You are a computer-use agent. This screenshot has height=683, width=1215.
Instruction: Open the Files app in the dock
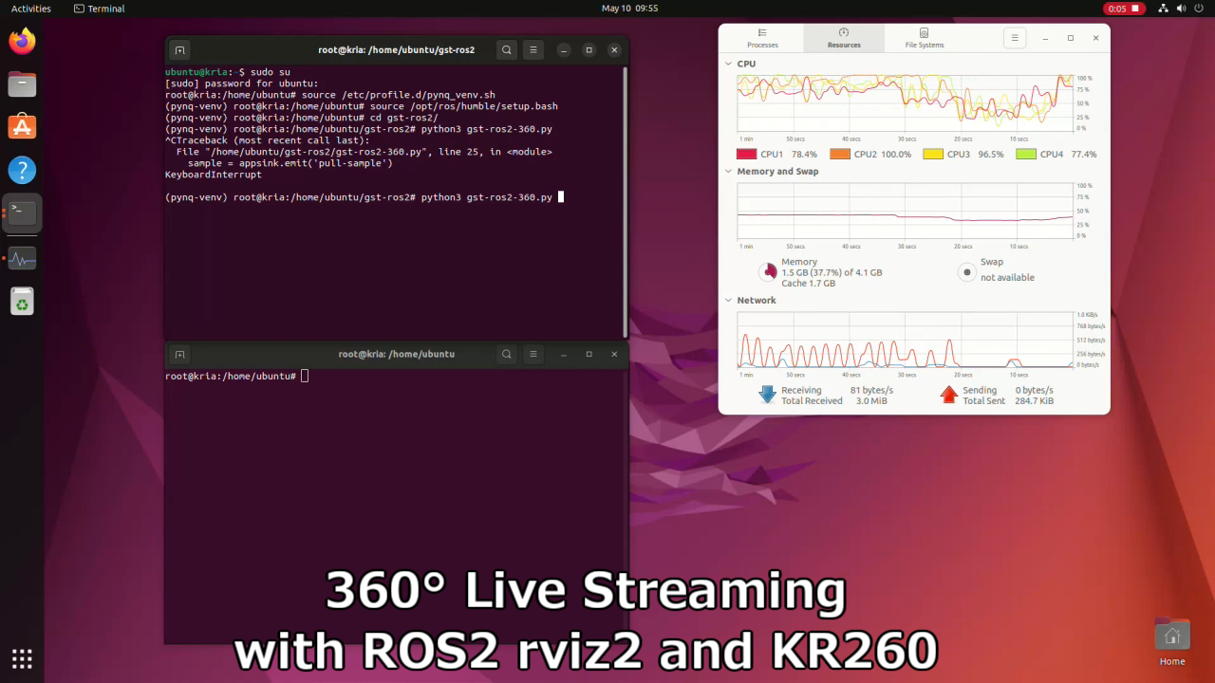22,84
